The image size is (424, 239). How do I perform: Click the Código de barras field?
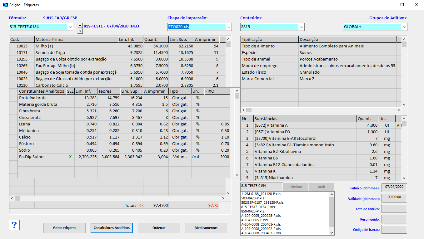(x=394, y=230)
